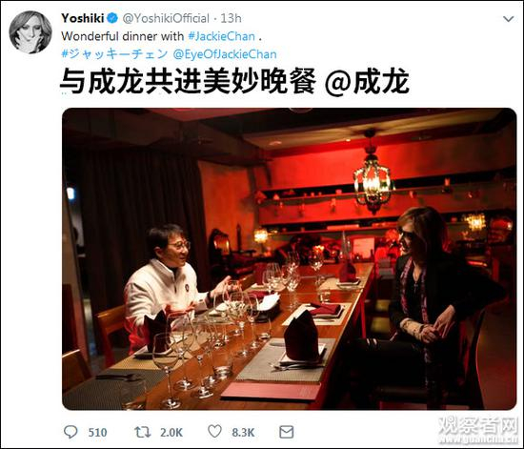
Task: Enlarge the dinner photo
Action: pos(289,258)
